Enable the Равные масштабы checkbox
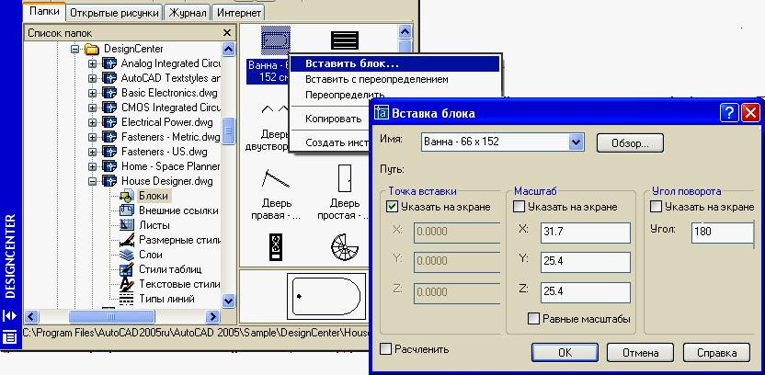 pos(533,319)
